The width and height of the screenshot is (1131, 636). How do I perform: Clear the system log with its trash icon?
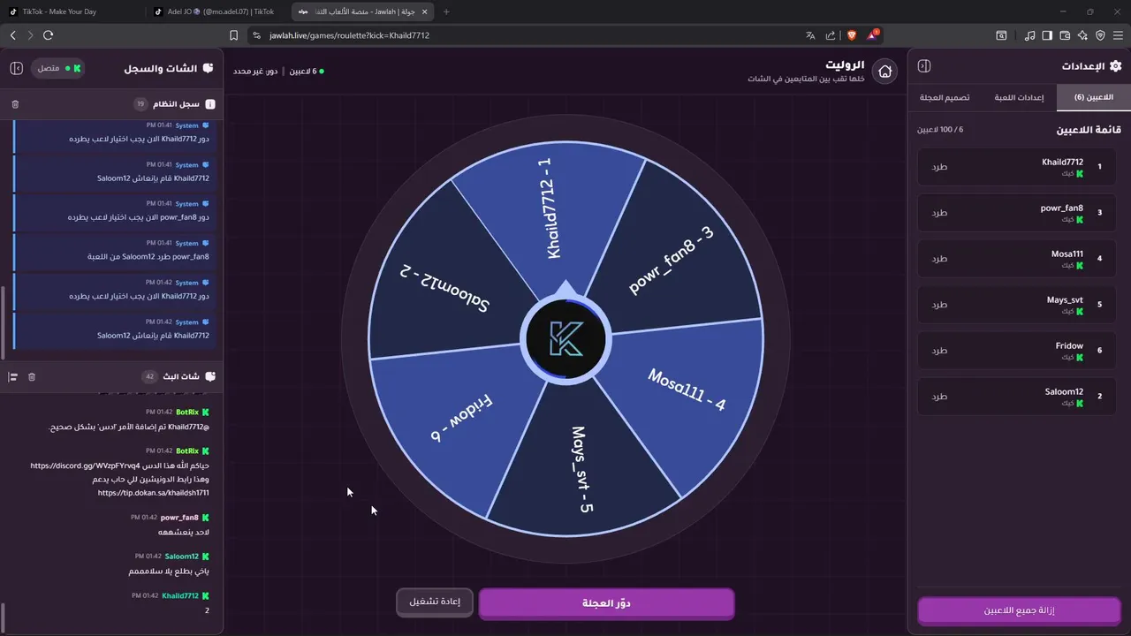(x=15, y=104)
